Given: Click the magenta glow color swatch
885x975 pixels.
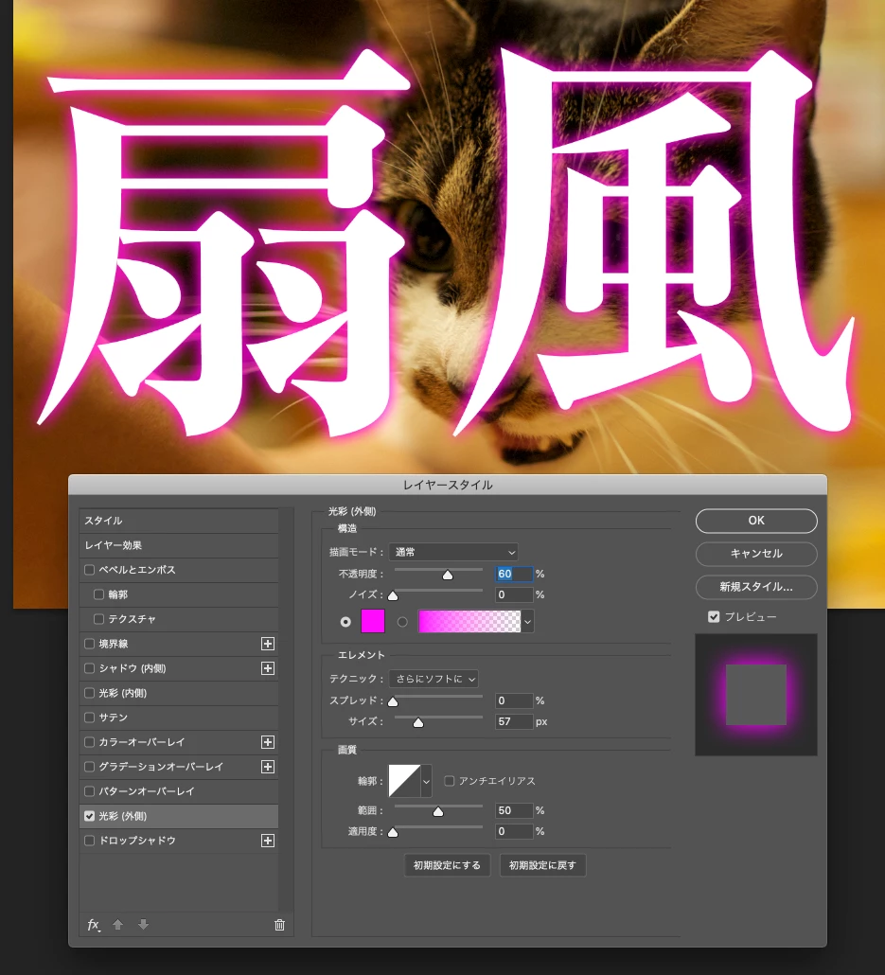Looking at the screenshot, I should (373, 621).
